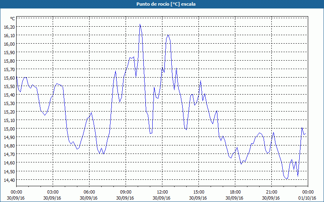Click the 14,60 y-axis label

9,163
